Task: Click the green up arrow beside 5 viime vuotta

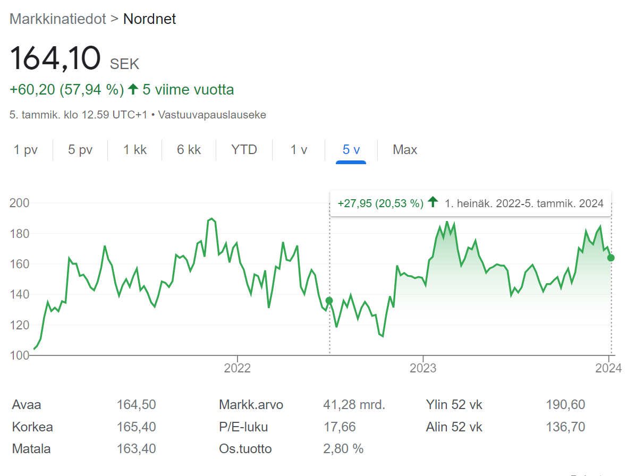Action: coord(133,89)
